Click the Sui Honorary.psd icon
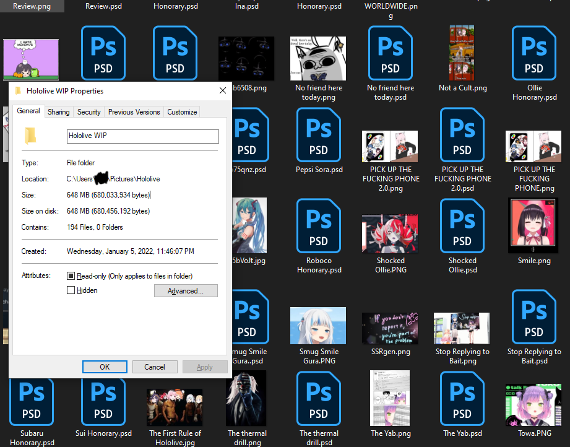This screenshot has height=447, width=570. click(x=103, y=399)
